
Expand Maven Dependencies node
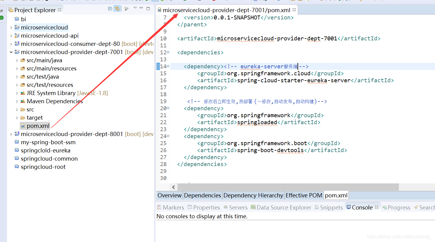(17, 101)
